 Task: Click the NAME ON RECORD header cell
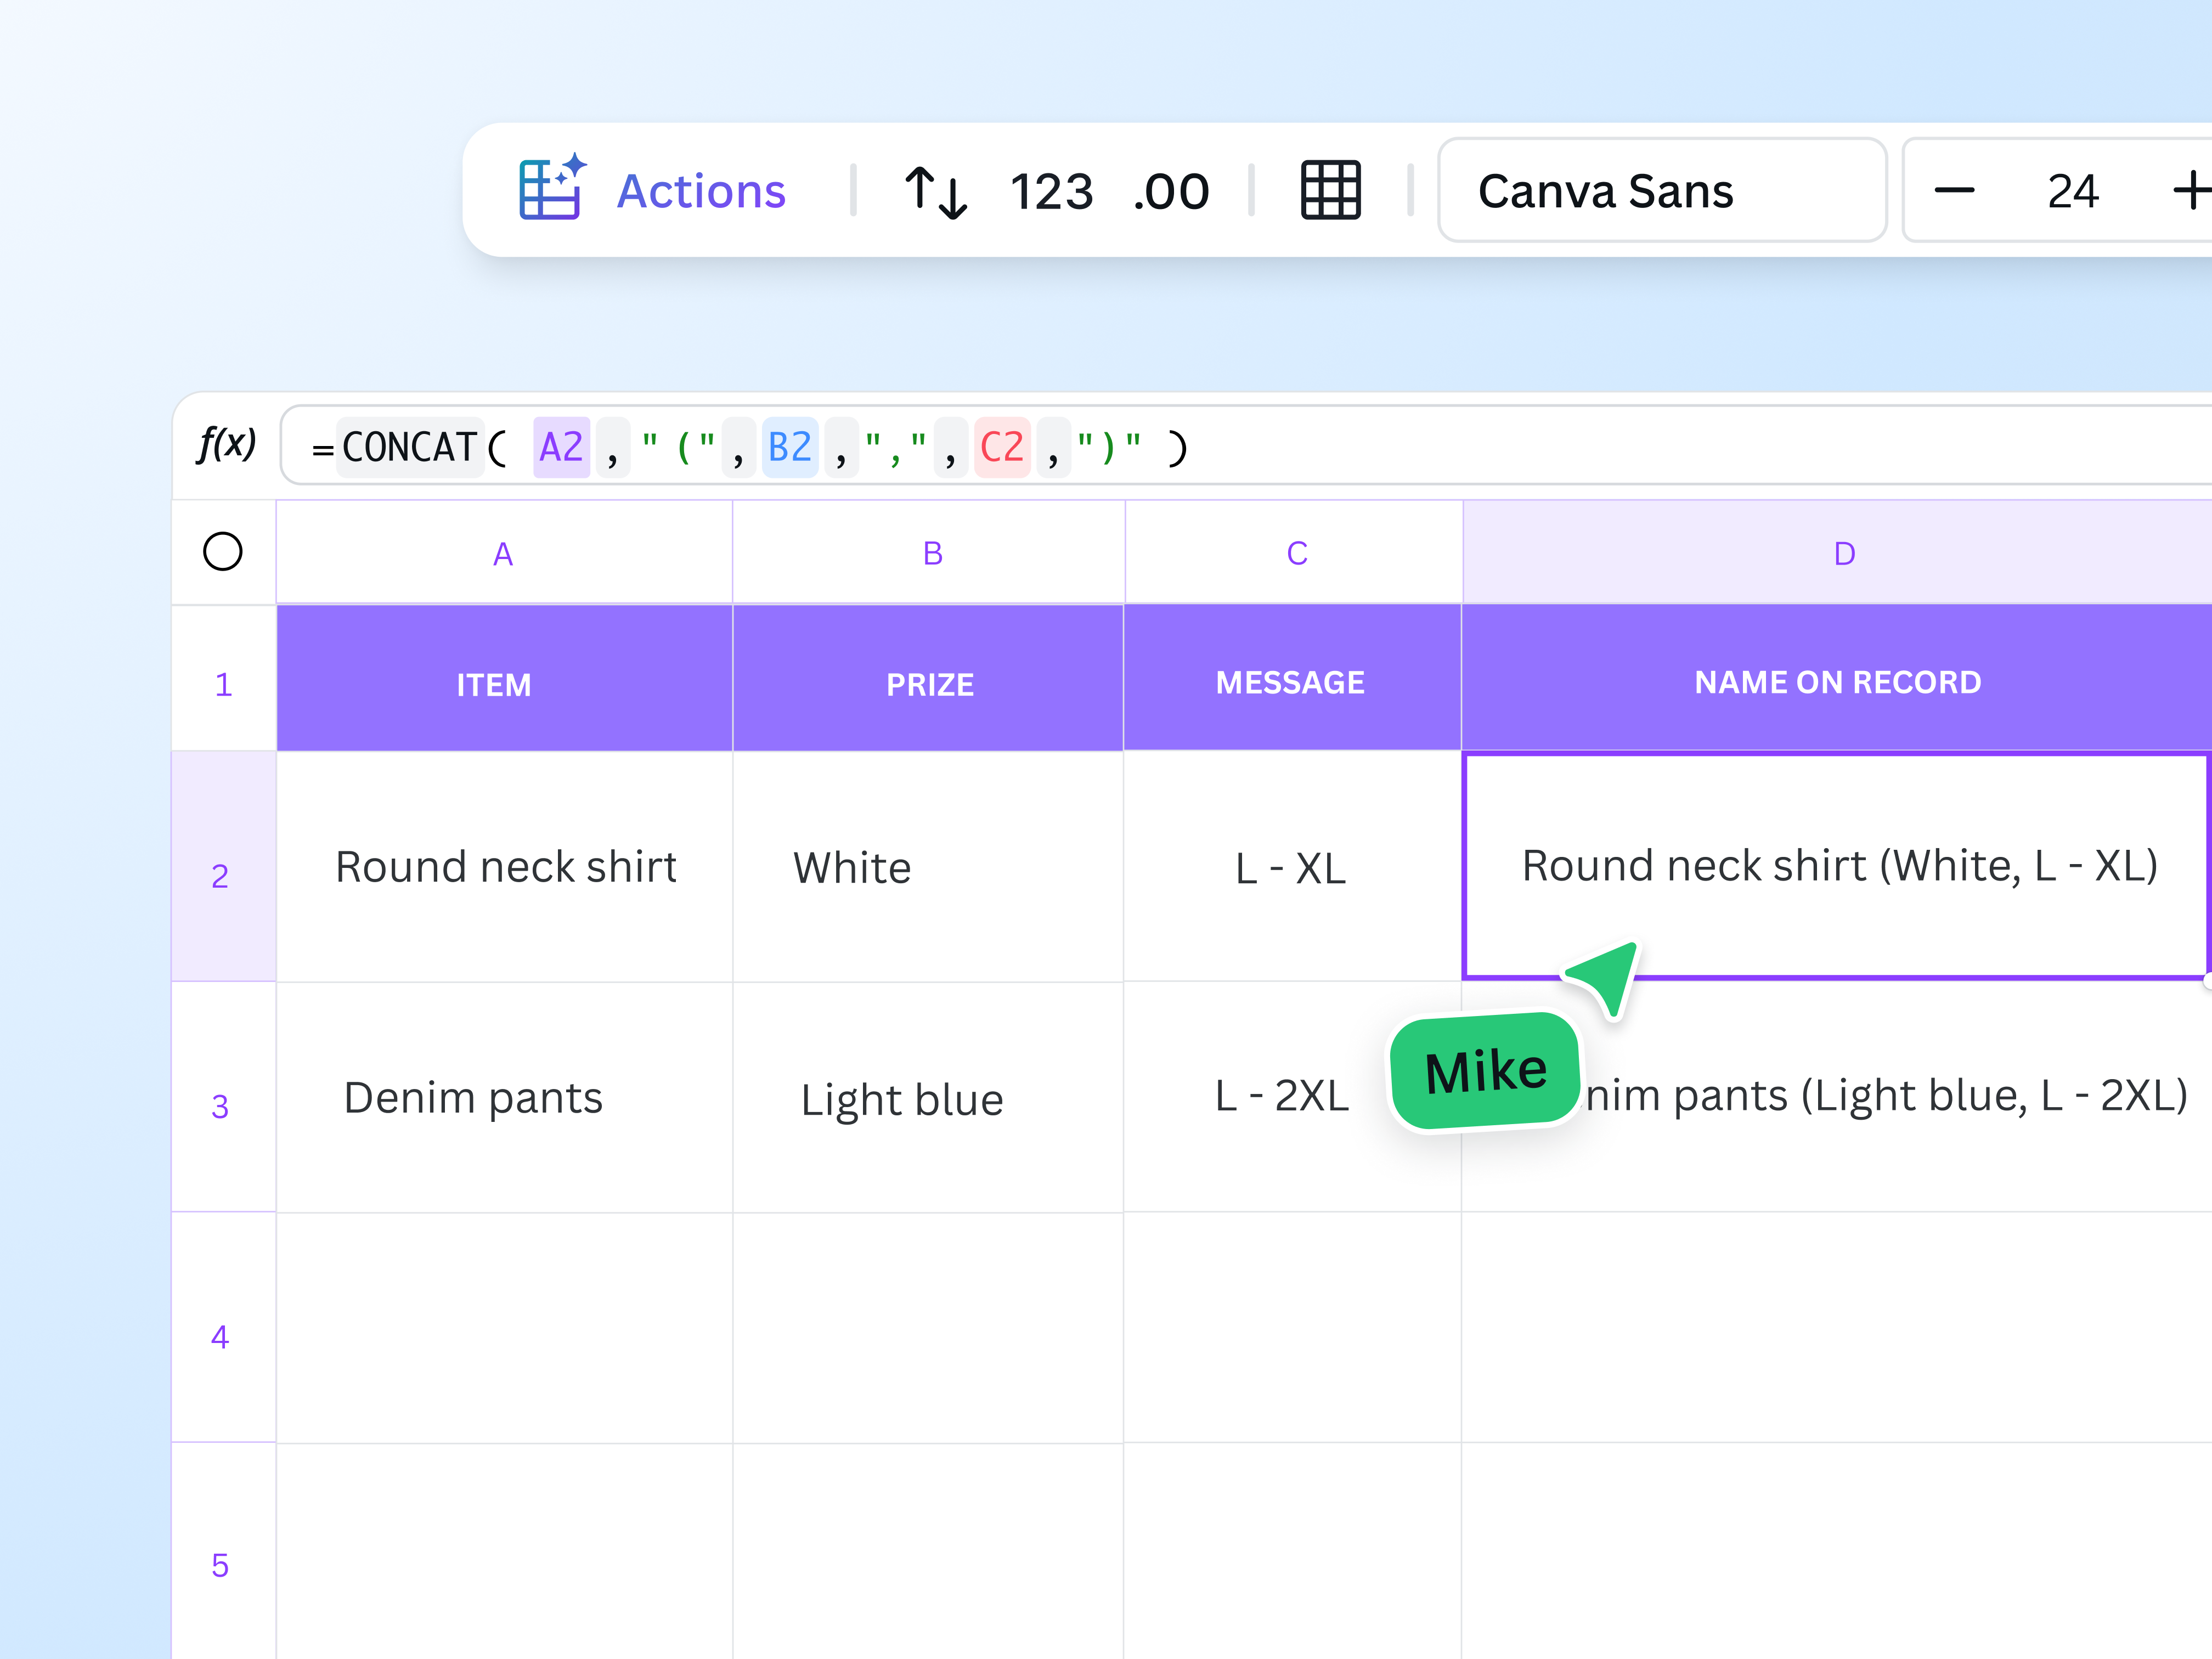point(1838,678)
